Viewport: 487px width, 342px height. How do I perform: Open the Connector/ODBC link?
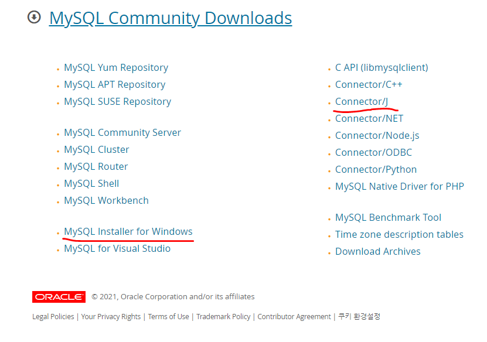click(373, 153)
